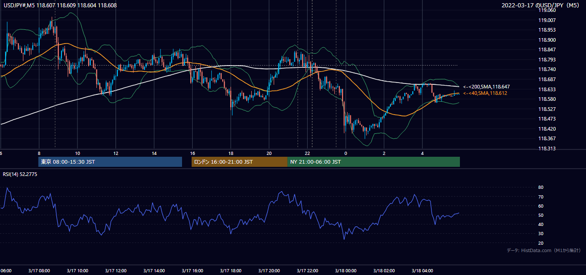Click hour tick 18 beneath the price chart
Viewport: 586px width, 275px height.
pos(231,153)
